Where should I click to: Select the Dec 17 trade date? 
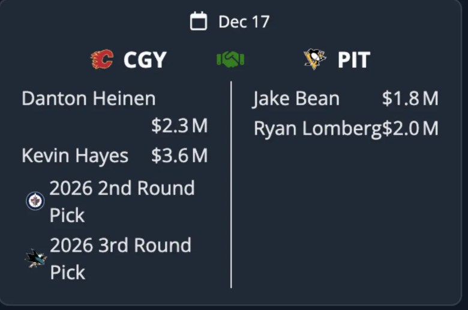(244, 22)
